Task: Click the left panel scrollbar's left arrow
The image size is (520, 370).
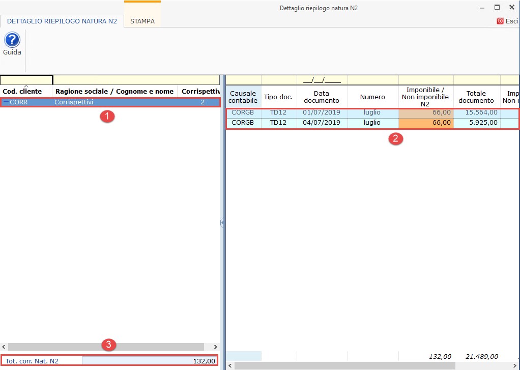Action: point(4,347)
